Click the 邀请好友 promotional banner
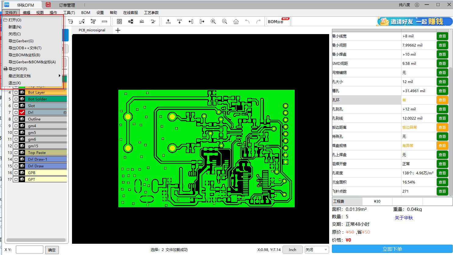The image size is (453, 255). coord(414,21)
